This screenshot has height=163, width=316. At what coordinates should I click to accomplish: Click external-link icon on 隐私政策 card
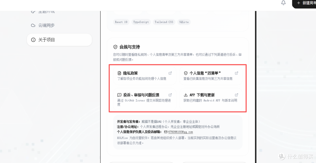coord(170,73)
